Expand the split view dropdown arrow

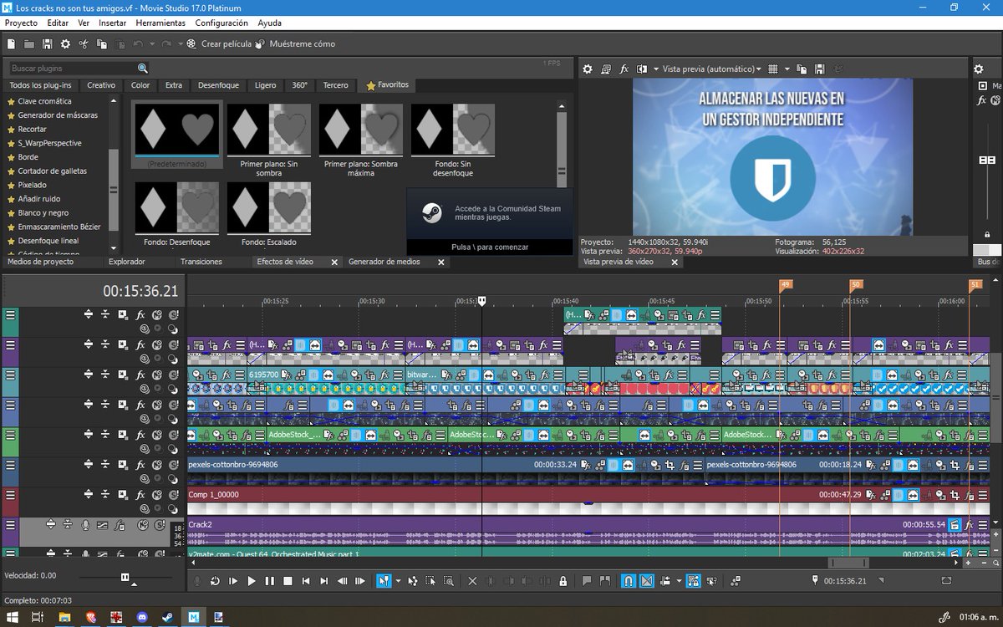(x=654, y=69)
